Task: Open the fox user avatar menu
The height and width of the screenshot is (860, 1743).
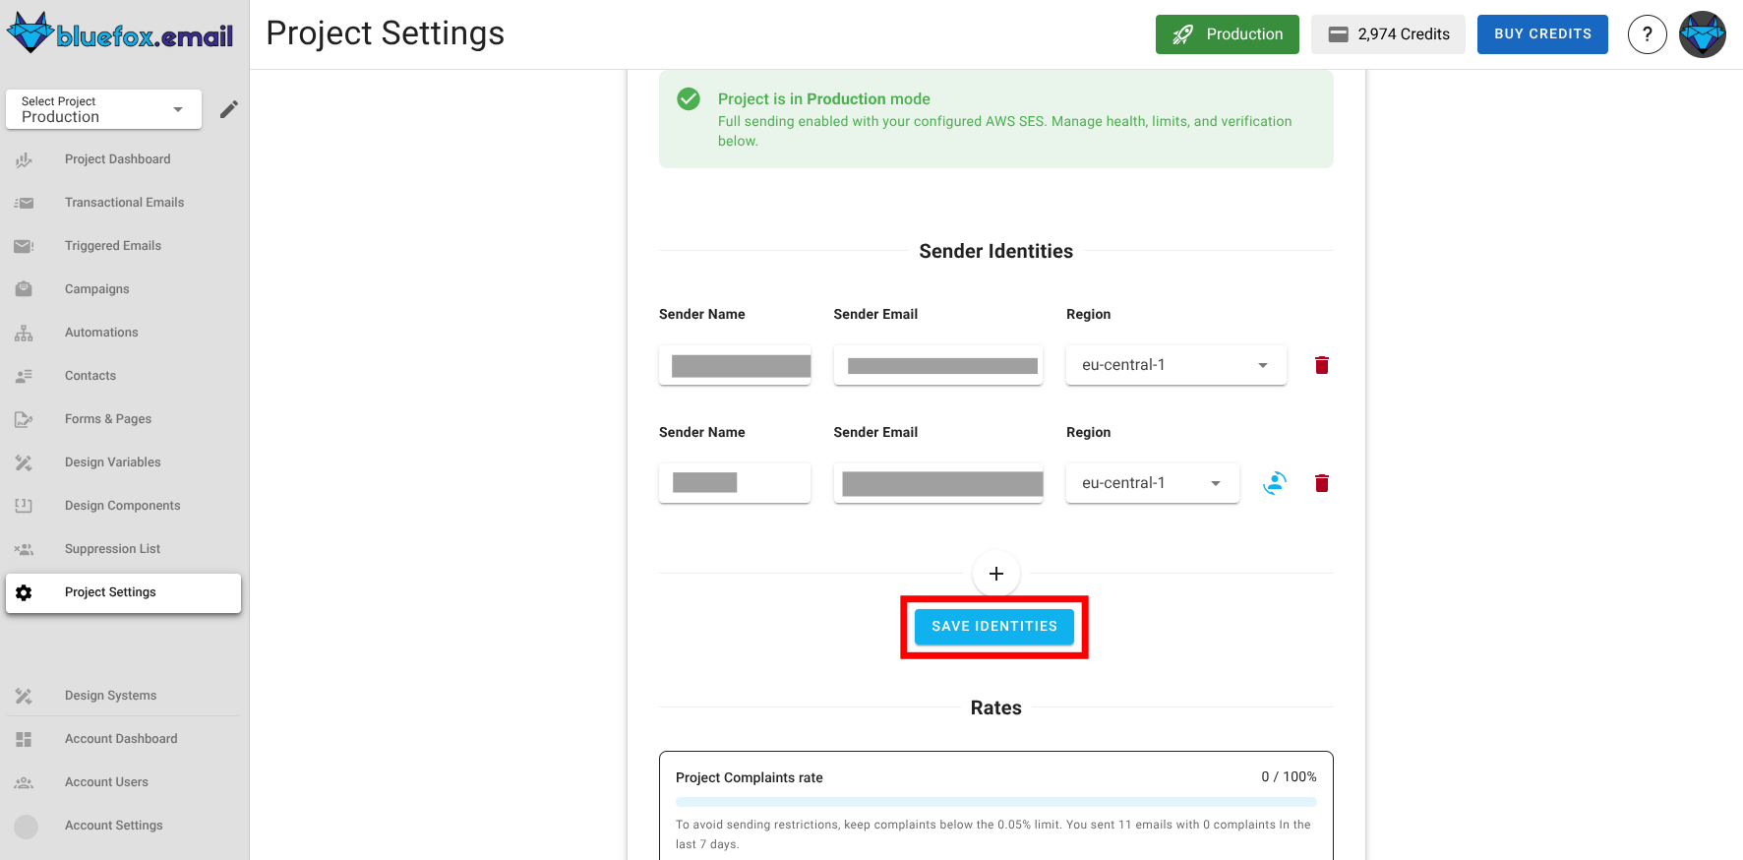Action: point(1702,34)
